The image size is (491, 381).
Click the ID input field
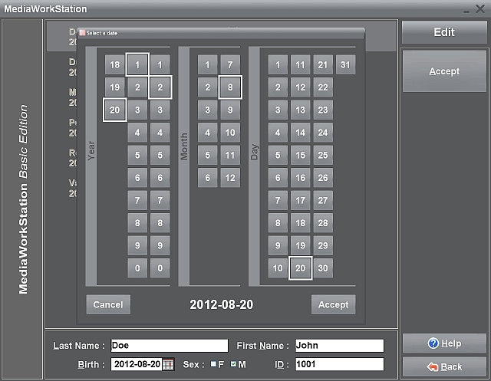click(x=339, y=364)
